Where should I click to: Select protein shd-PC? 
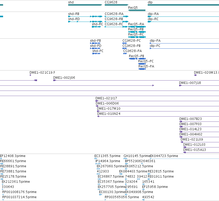96,54
